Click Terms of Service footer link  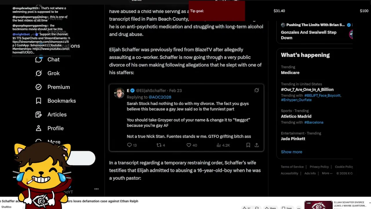[x=292, y=167]
